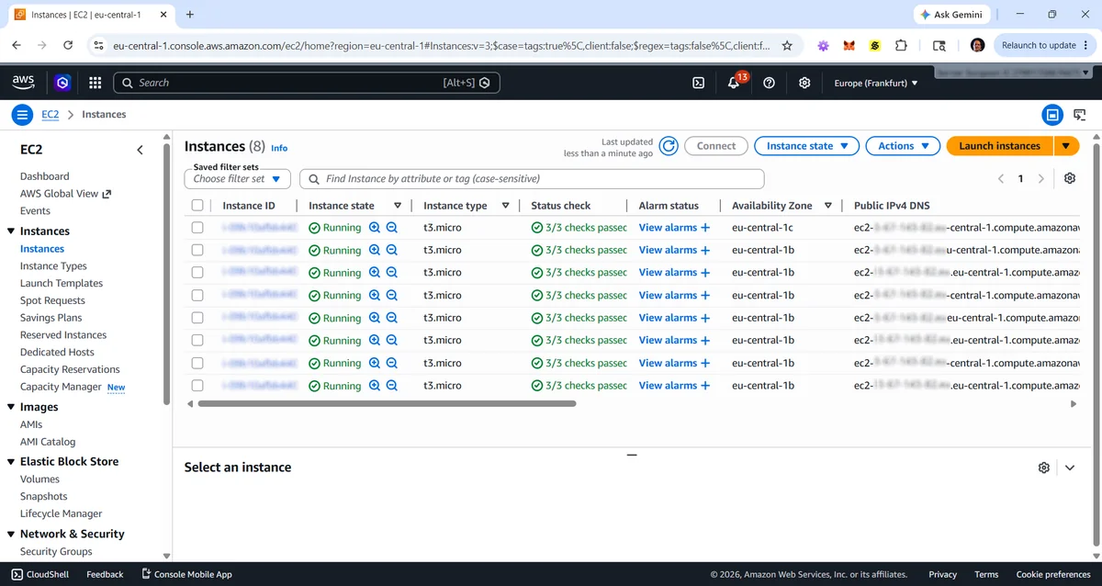Expand the Select an instance details panel
Viewport: 1102px width, 586px height.
pyautogui.click(x=1070, y=468)
